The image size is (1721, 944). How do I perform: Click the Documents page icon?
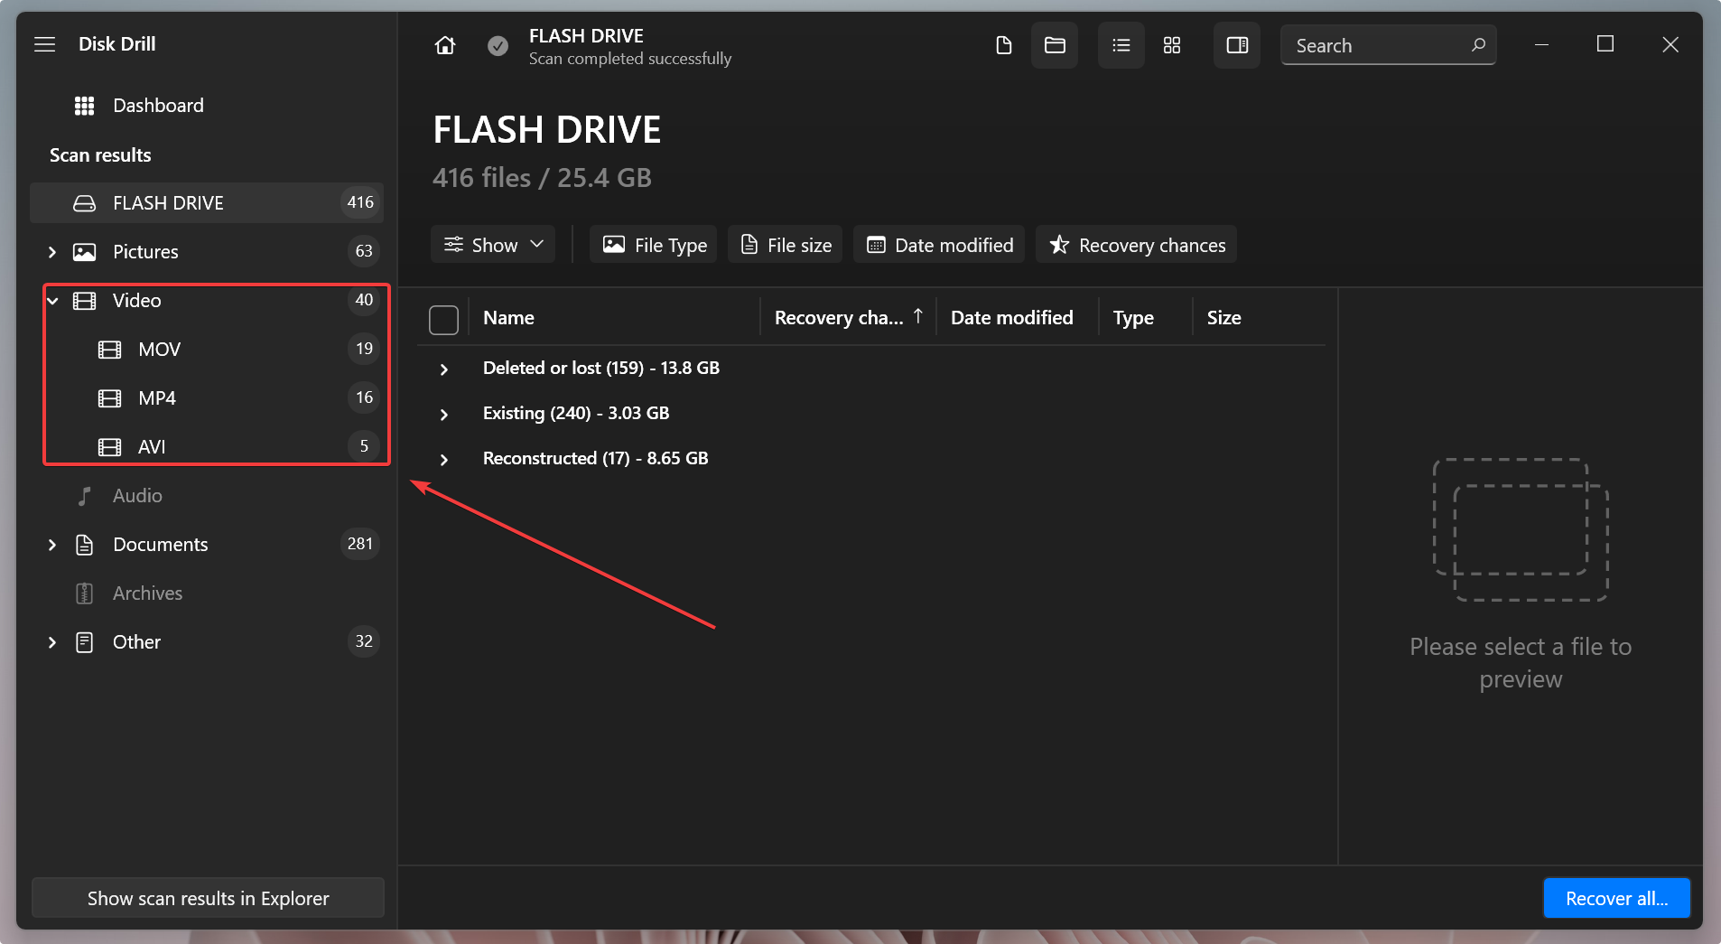(x=84, y=545)
